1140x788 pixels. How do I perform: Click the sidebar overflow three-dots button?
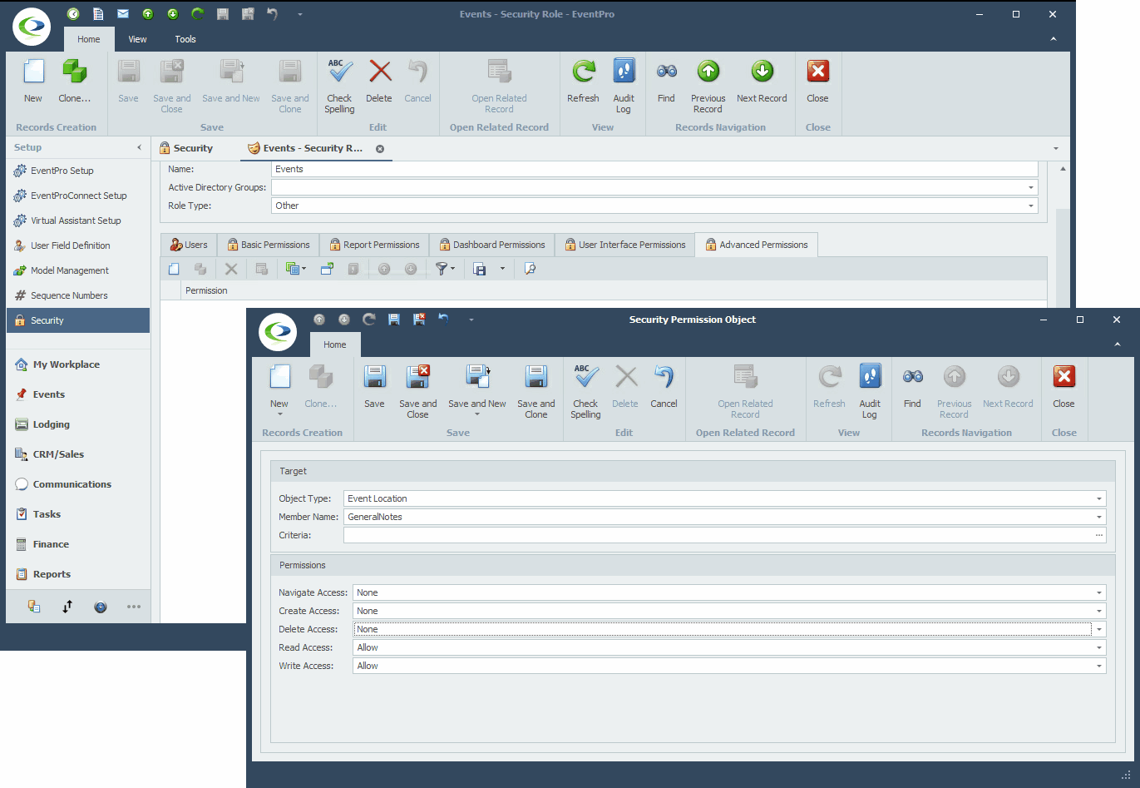click(x=134, y=607)
